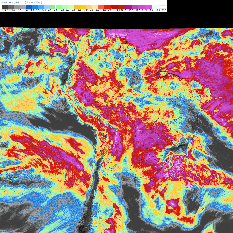
Task: Click the legend value 3.5
Action: click(x=44, y=10)
